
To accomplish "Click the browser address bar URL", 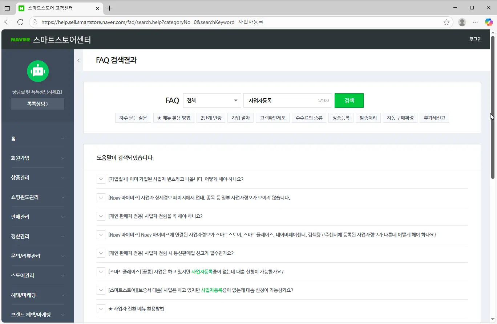I will tap(153, 22).
